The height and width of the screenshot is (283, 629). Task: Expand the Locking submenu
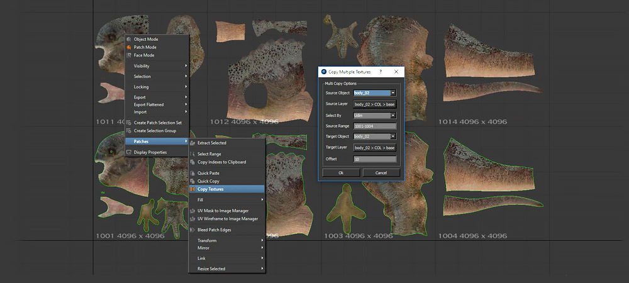[157, 87]
